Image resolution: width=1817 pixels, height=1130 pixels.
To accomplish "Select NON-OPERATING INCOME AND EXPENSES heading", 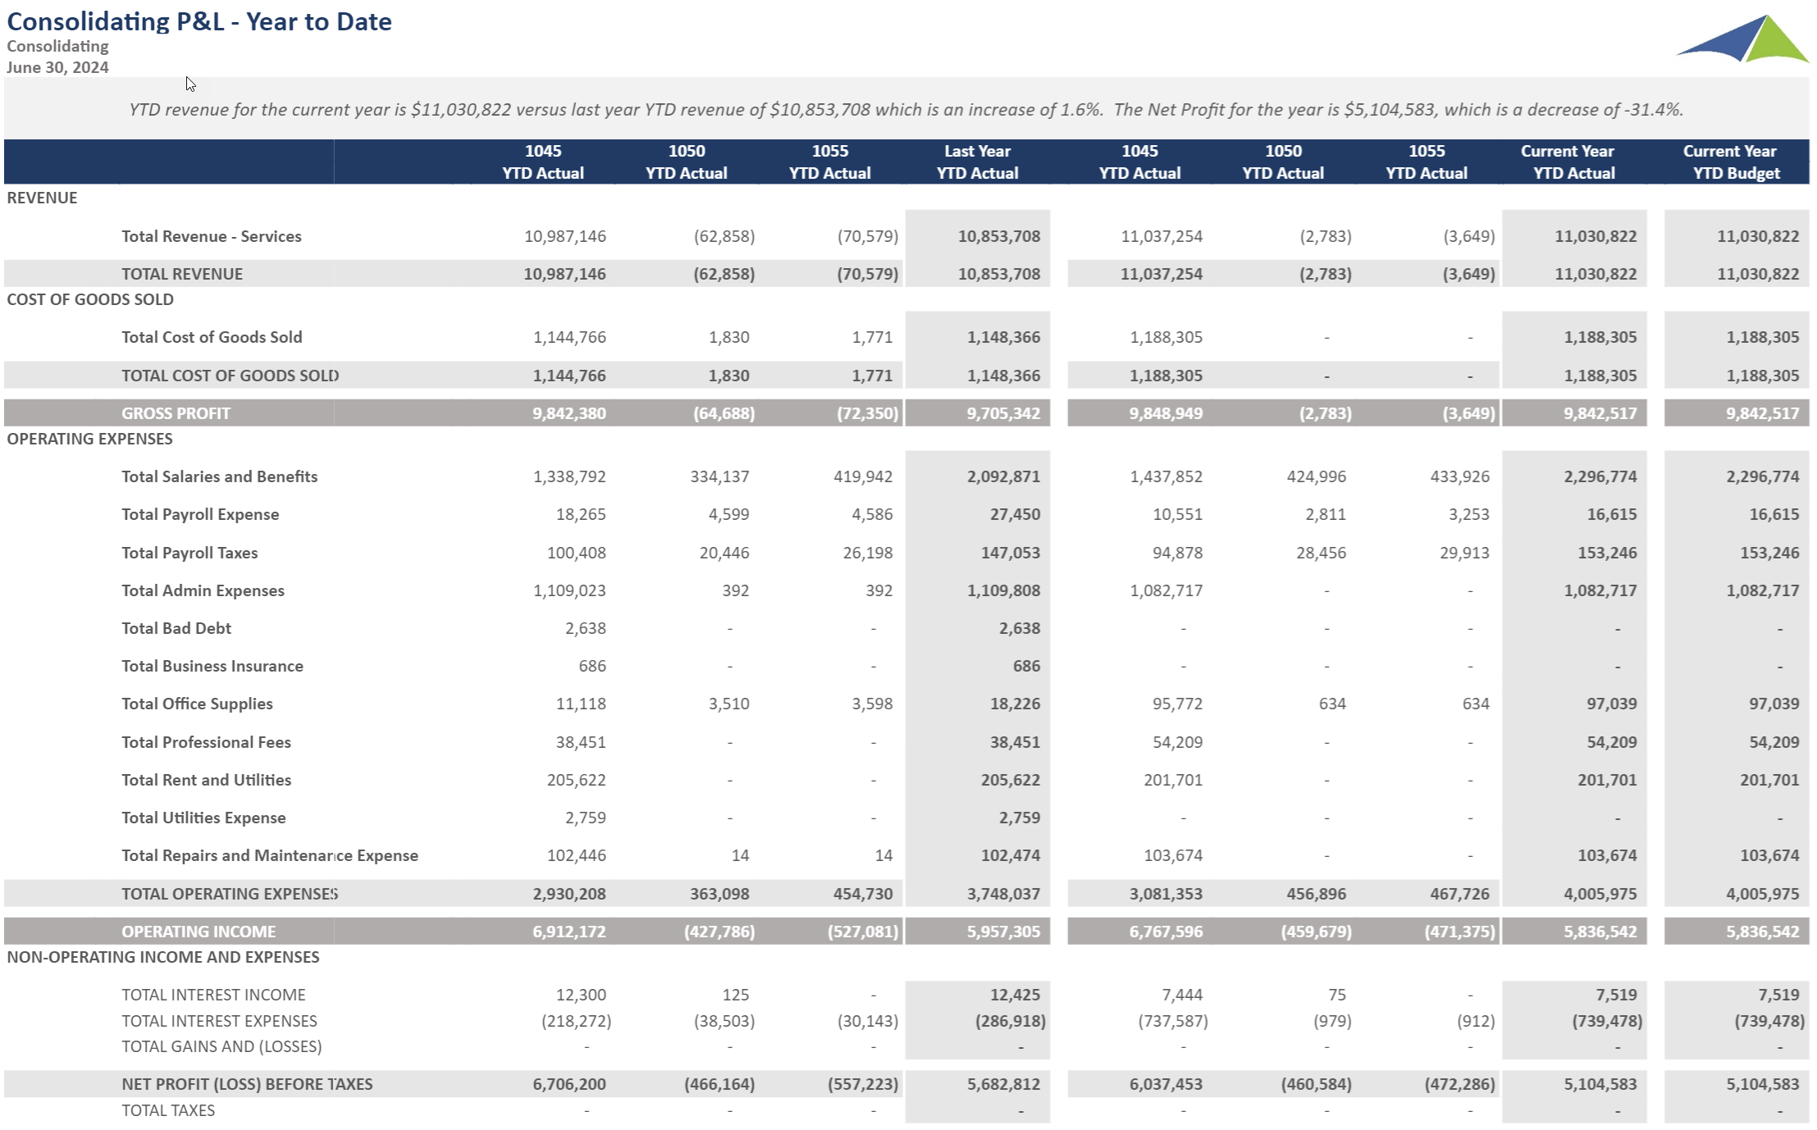I will click(x=163, y=957).
